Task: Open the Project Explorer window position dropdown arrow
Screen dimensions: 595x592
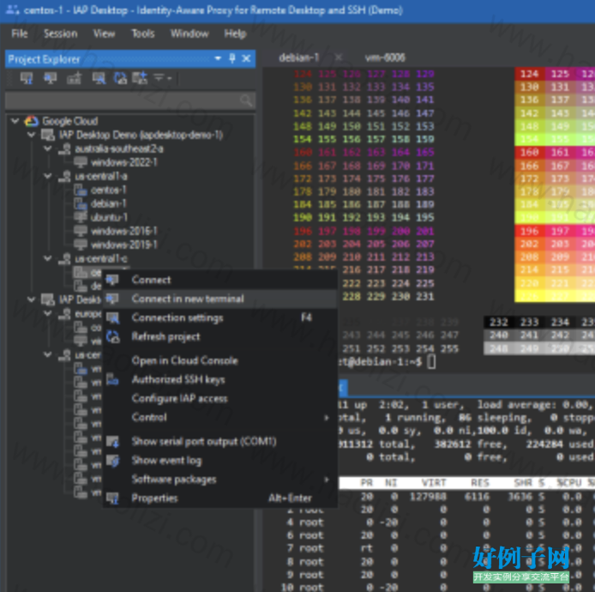Action: (x=218, y=58)
